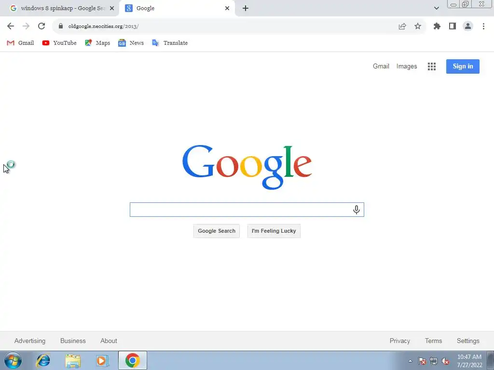The width and height of the screenshot is (494, 370).
Task: Open the Translate bookmark
Action: pos(169,43)
